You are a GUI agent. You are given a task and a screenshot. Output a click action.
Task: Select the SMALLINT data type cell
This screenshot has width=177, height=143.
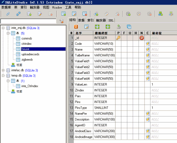click(x=104, y=108)
